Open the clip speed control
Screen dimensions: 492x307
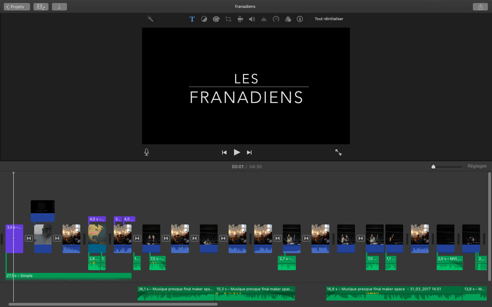276,19
